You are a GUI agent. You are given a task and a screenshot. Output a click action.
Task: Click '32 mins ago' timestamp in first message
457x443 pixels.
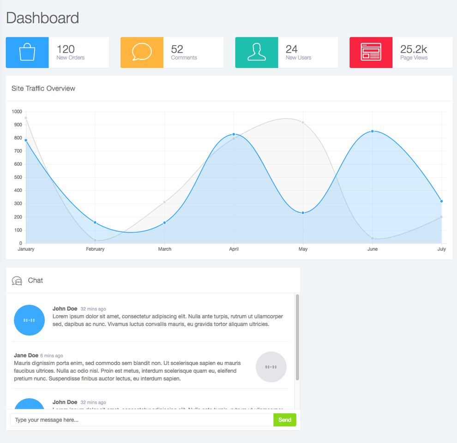[x=93, y=309]
